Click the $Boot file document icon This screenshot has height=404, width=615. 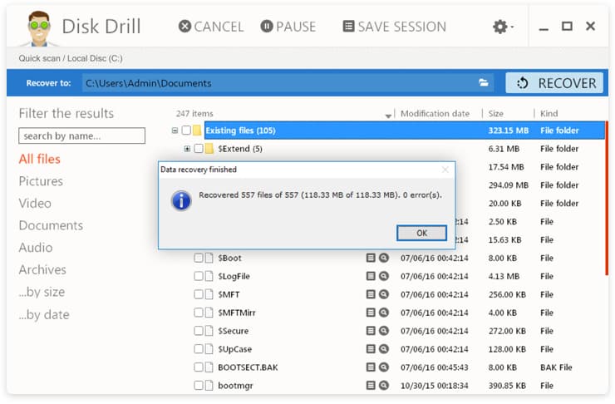click(209, 258)
